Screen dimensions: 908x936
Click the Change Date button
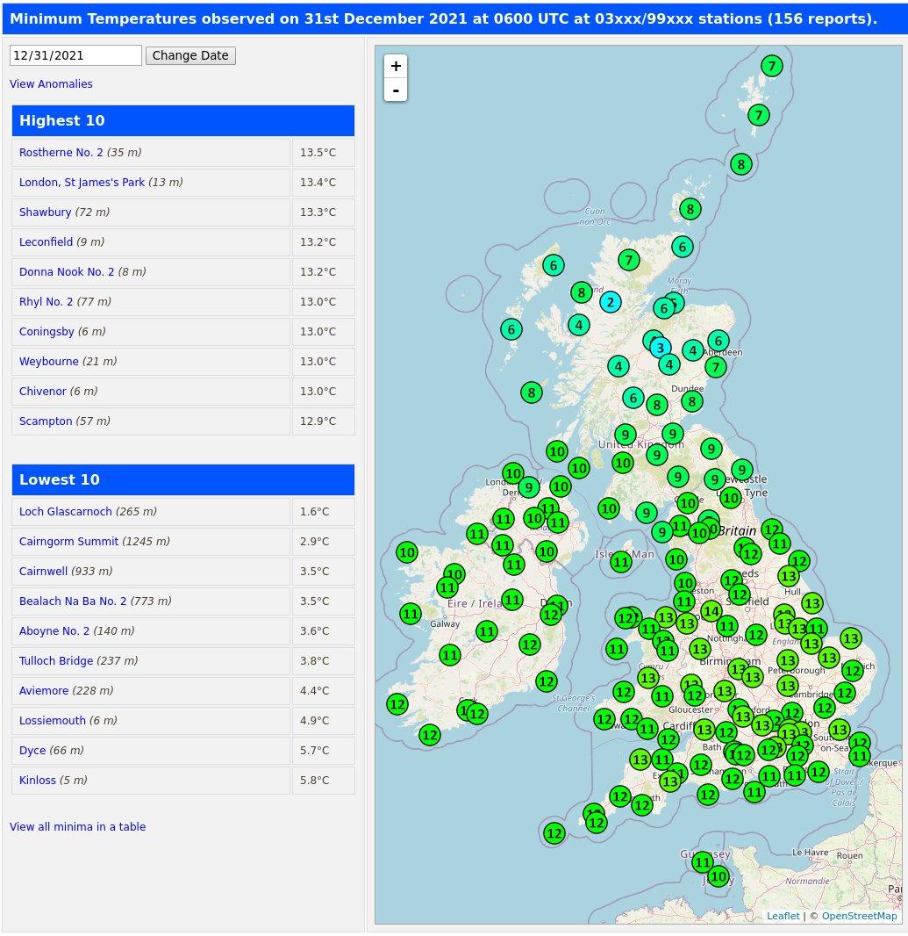coord(190,55)
